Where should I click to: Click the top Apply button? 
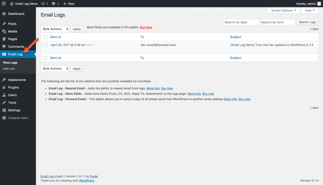coord(77,29)
